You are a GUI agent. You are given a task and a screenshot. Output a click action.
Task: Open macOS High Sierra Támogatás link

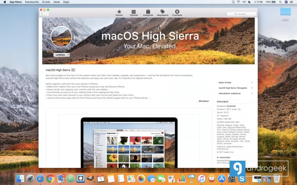pos(233,88)
